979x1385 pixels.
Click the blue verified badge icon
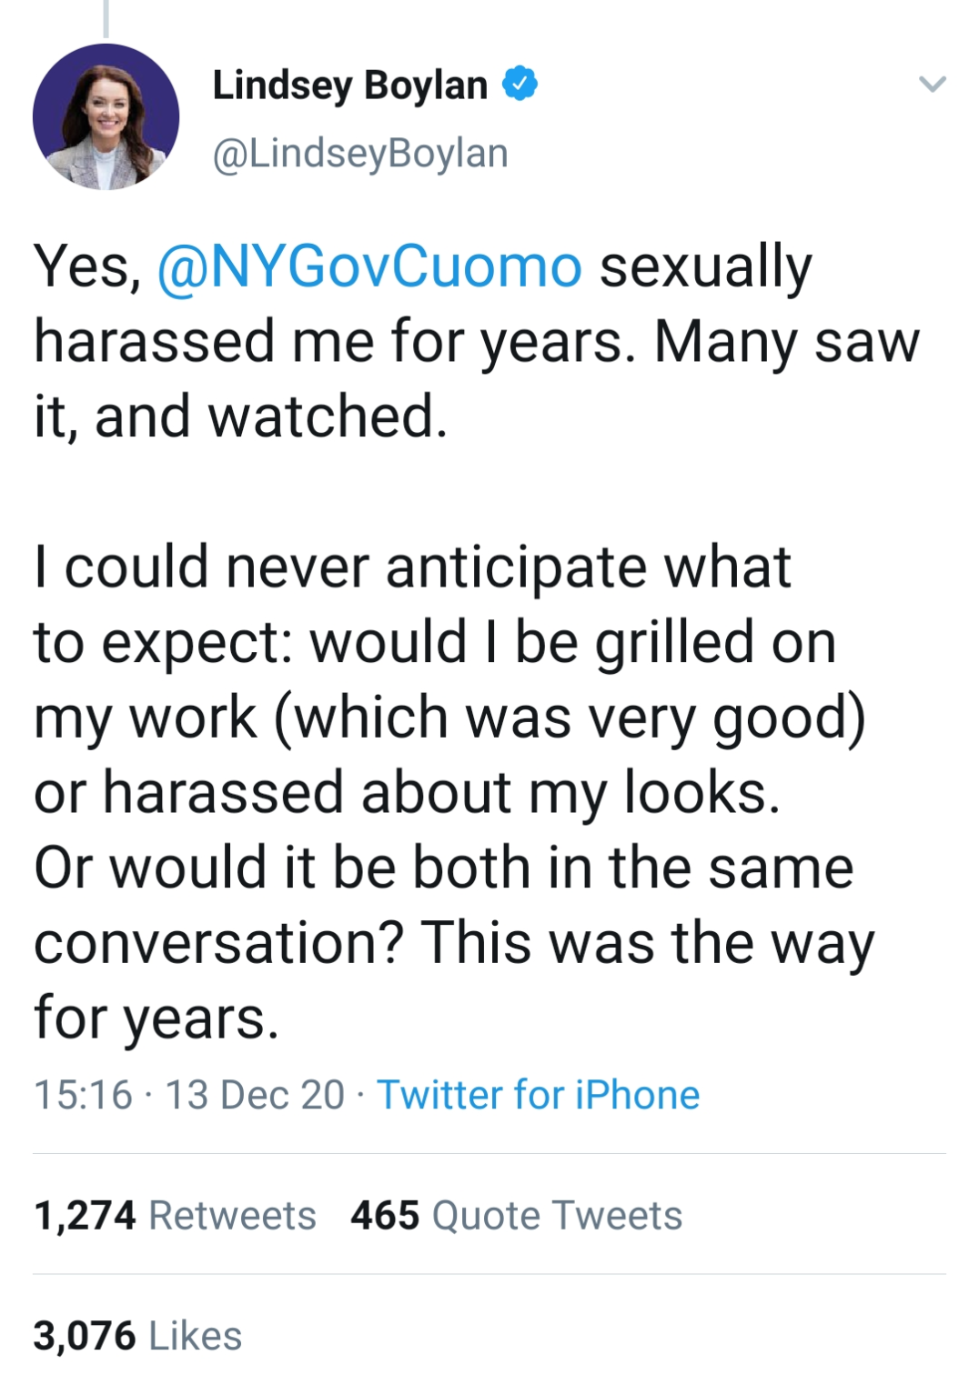point(520,84)
